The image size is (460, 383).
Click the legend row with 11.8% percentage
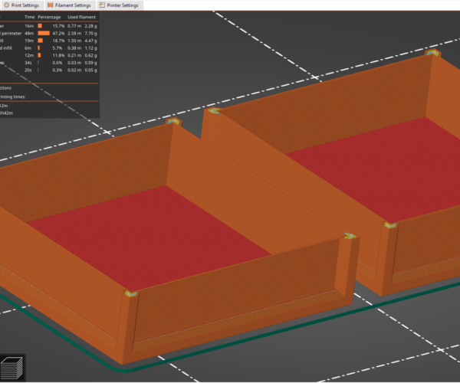coord(49,55)
